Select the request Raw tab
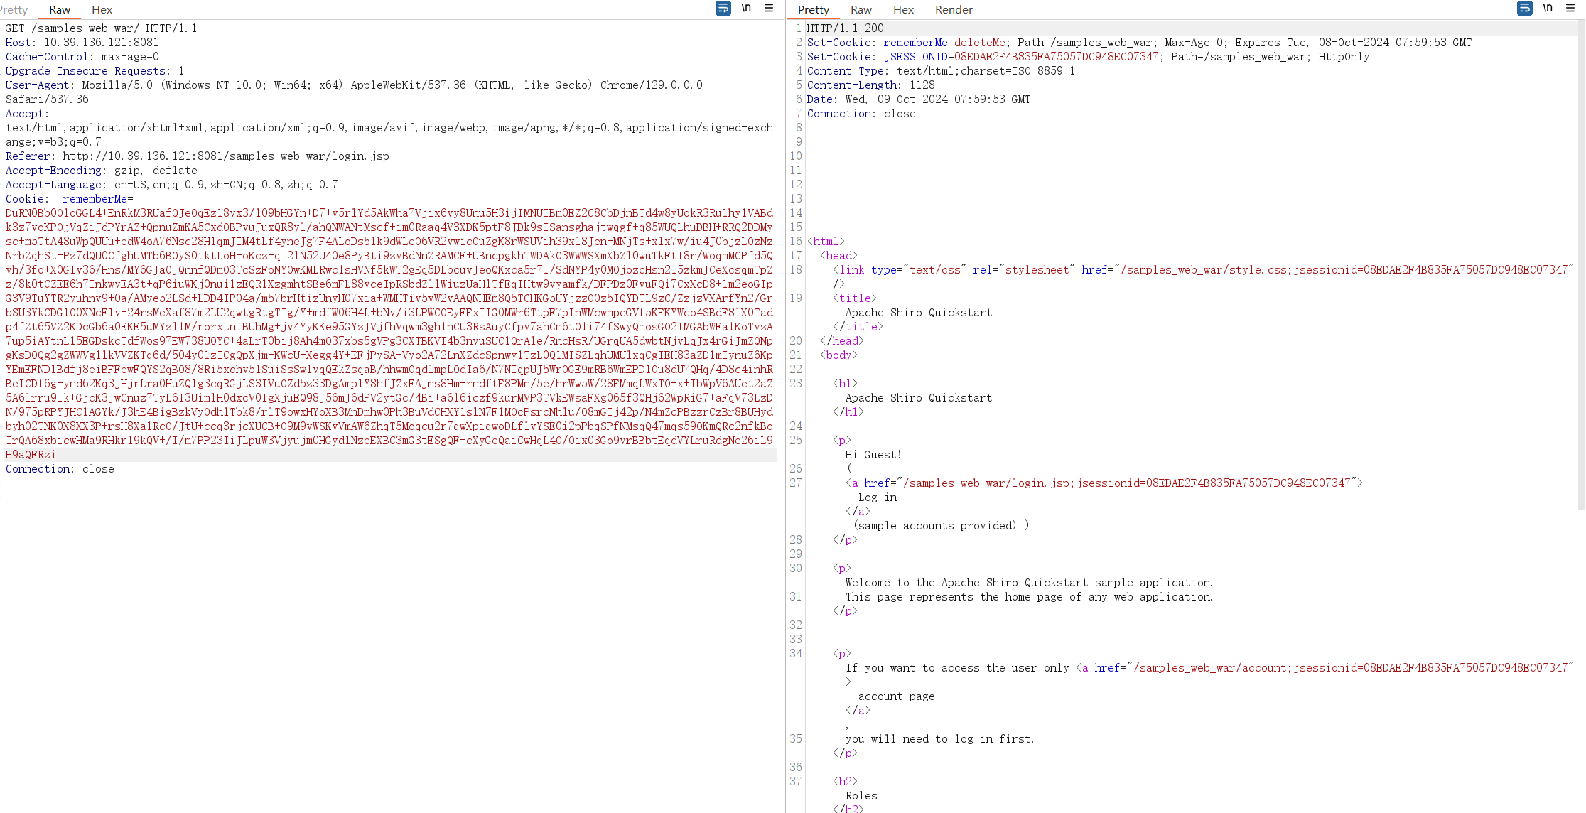The width and height of the screenshot is (1586, 813). pyautogui.click(x=60, y=9)
